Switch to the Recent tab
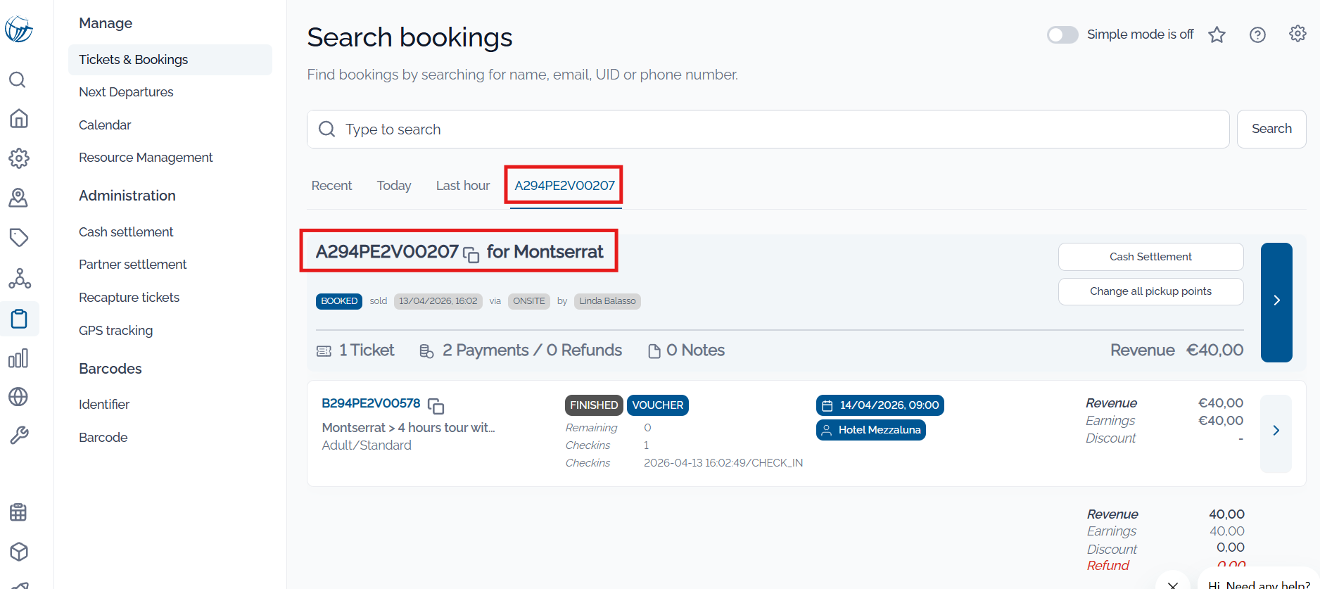Screen dimensions: 1320x589 pos(331,186)
